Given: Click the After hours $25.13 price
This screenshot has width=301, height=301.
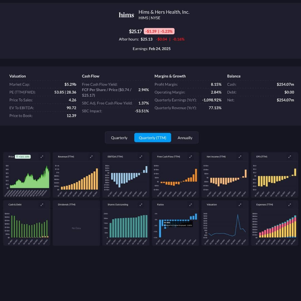Looking at the screenshot, I should coord(147,39).
